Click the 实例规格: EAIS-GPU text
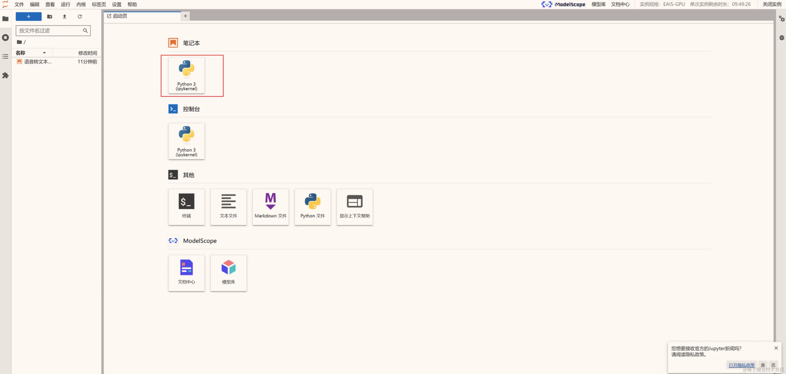Viewport: 786px width, 374px height. (x=662, y=4)
